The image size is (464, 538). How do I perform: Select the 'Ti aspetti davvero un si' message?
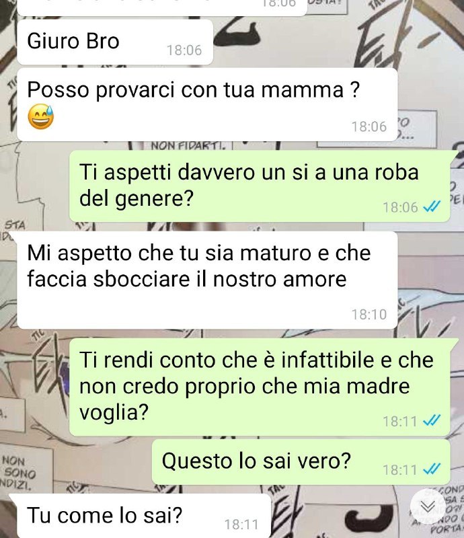260,186
